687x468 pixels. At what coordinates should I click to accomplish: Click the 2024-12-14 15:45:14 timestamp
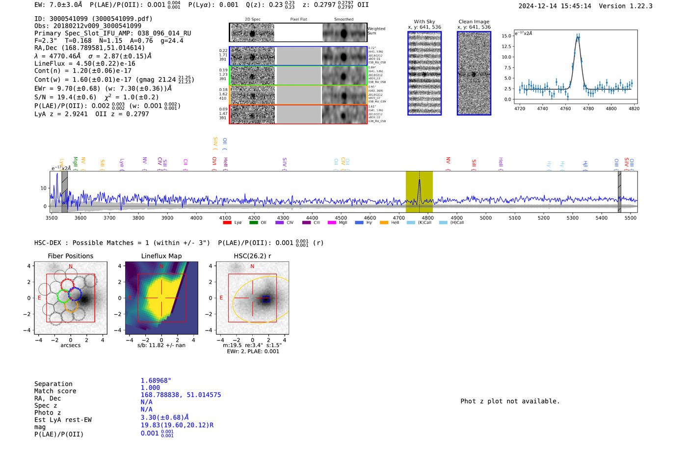[555, 6]
